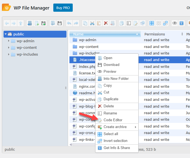Click the Preview eye toolbar icon
Viewport: 190px width, 158px height.
[175, 23]
